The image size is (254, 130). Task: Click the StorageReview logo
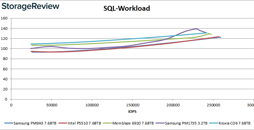click(x=31, y=6)
